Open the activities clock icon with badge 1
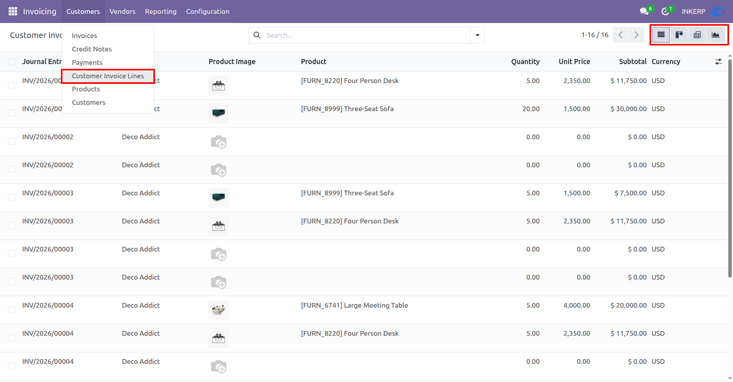This screenshot has height=382, width=733. 666,11
